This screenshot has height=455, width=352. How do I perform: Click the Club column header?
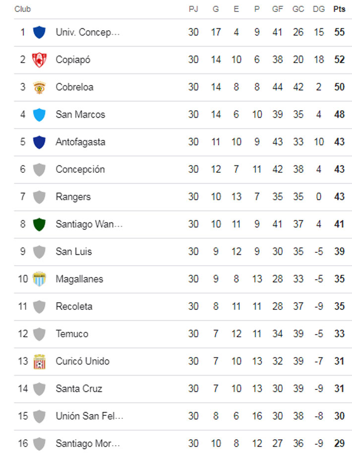(23, 9)
